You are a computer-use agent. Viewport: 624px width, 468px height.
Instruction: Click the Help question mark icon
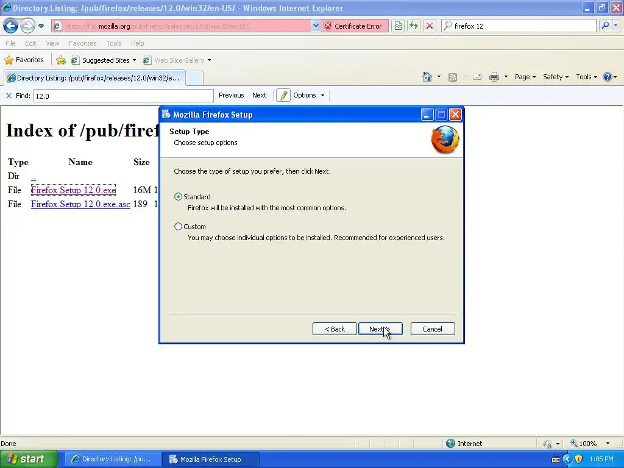(x=607, y=77)
